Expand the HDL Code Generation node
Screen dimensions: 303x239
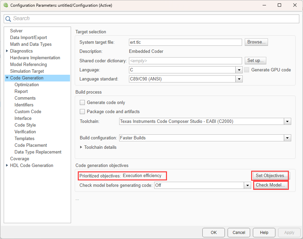pos(7,165)
